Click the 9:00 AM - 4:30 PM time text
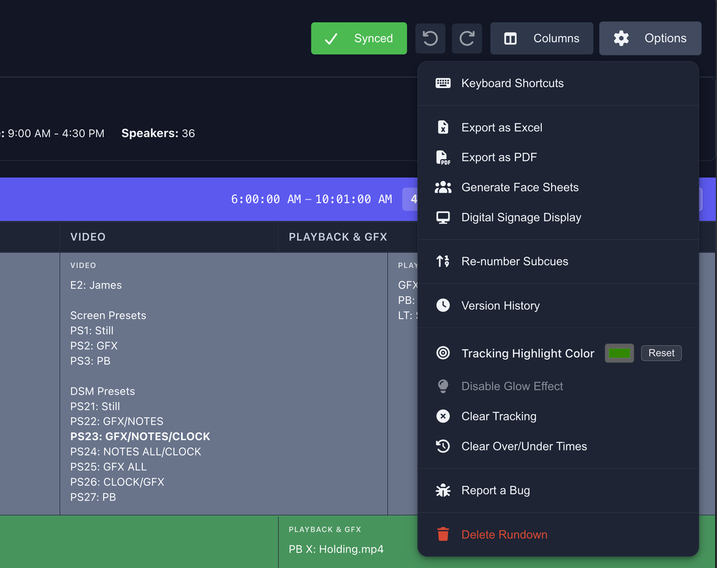 [x=56, y=134]
